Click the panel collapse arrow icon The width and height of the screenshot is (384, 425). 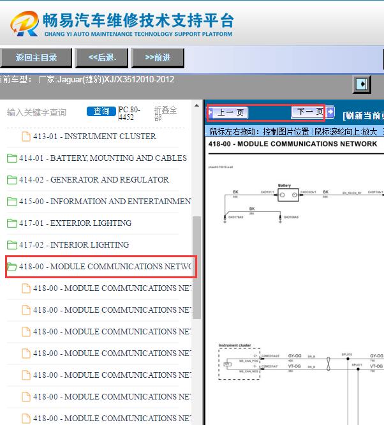point(362,84)
